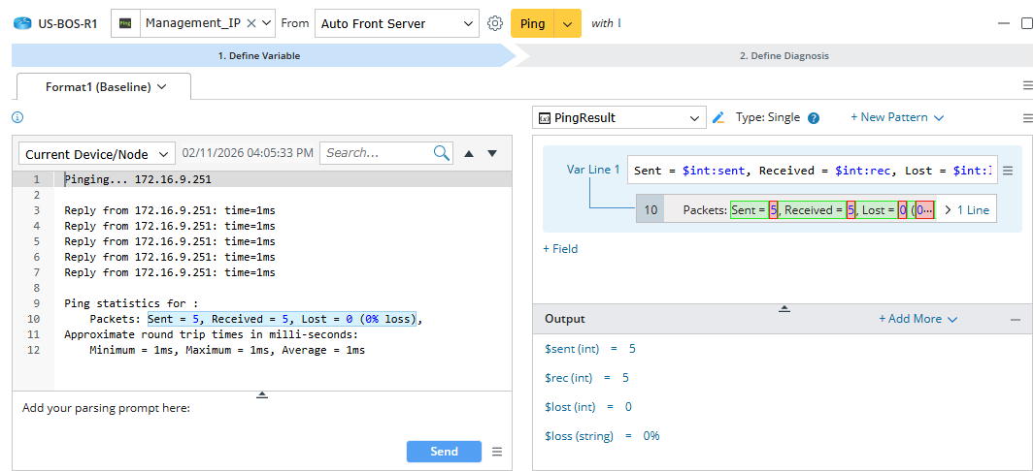1034x471 pixels.
Task: Click the Send button
Action: coord(444,452)
